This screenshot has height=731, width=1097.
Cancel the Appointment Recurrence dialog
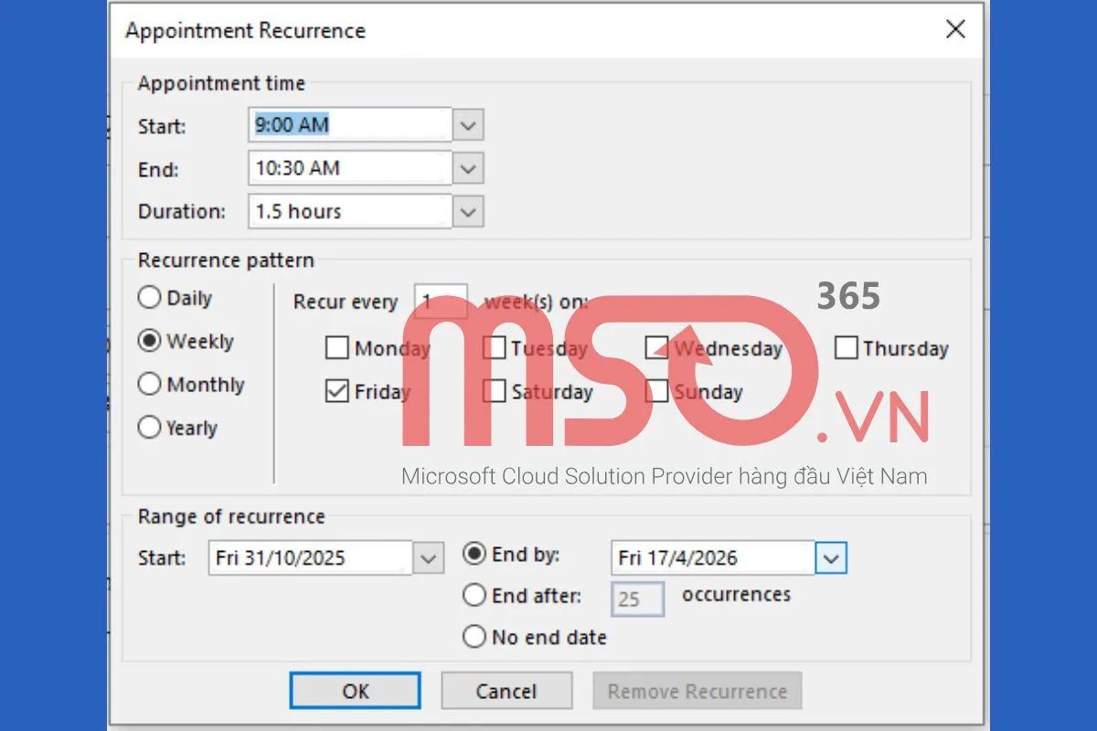point(506,691)
